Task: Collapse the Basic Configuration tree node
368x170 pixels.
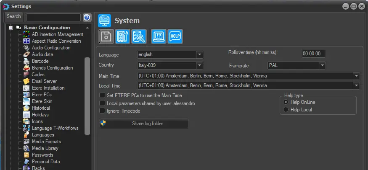Action: [11, 28]
